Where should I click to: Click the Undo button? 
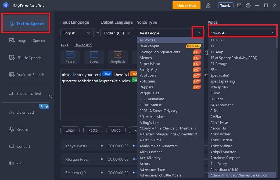(x=116, y=130)
